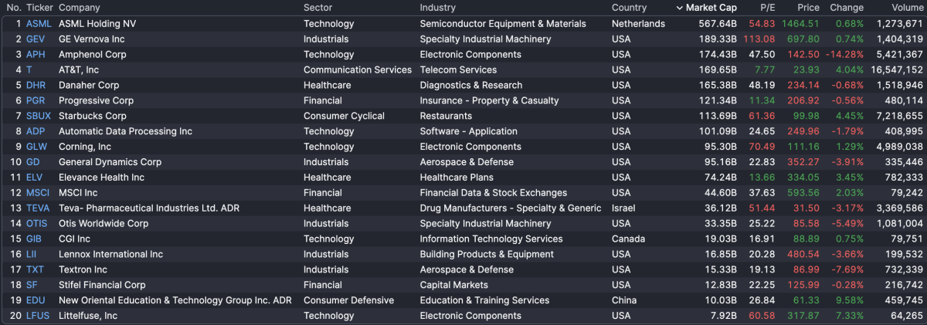Click the EDU ticker link
The image size is (927, 325).
tap(36, 300)
